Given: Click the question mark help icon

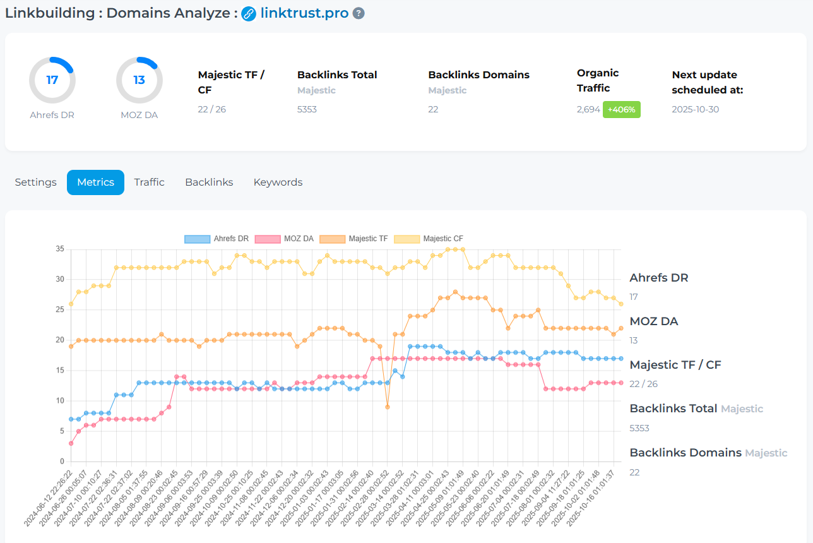Looking at the screenshot, I should pyautogui.click(x=359, y=13).
